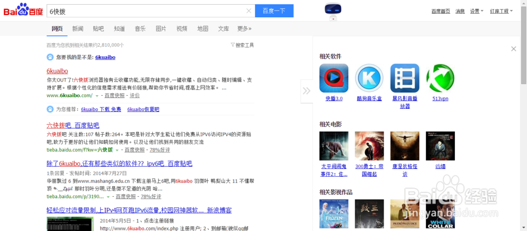Click the thumbnail beside the 新浪博客 result
This screenshot has height=231, width=527.
(x=70, y=224)
